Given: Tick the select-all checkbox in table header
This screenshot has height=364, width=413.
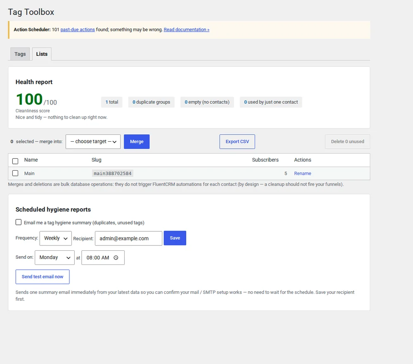Looking at the screenshot, I should point(15,161).
